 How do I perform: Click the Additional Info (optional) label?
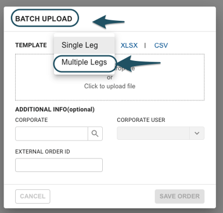(55, 110)
